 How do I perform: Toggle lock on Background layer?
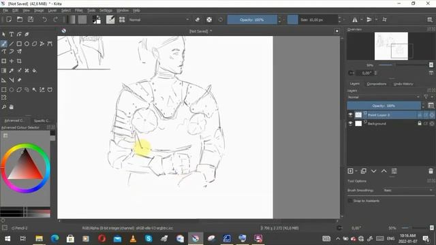coord(420,123)
